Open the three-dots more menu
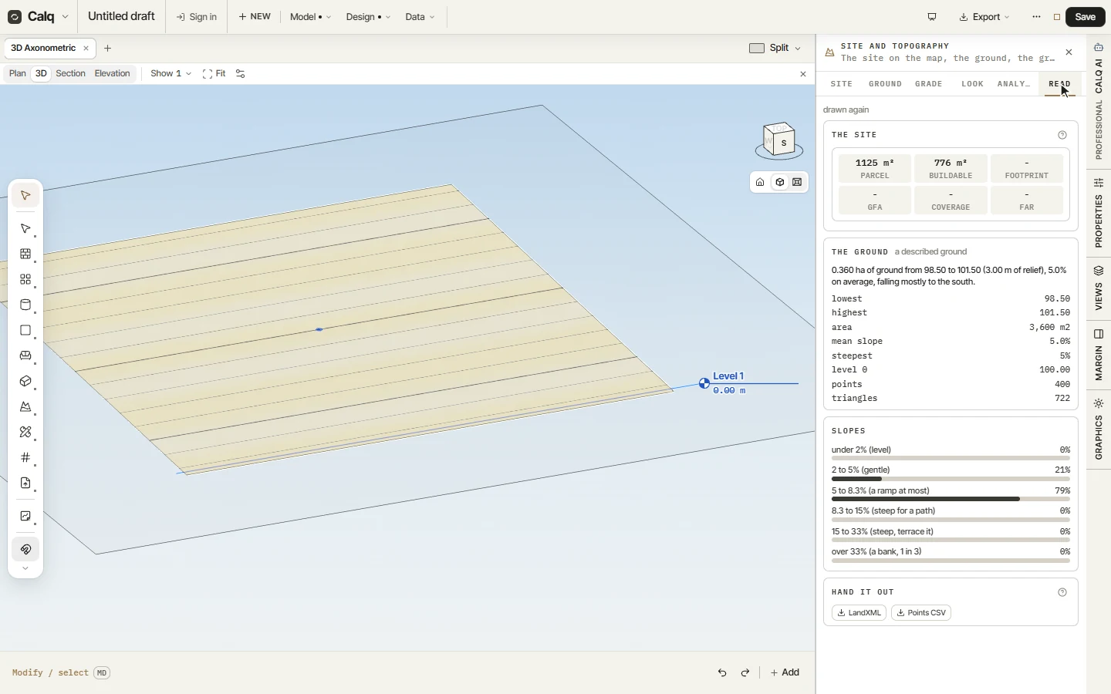Image resolution: width=1111 pixels, height=694 pixels. 1036,17
